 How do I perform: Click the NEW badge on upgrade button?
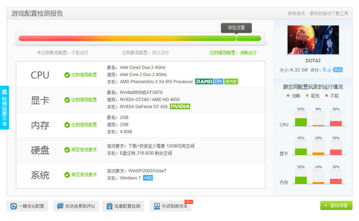click(188, 202)
